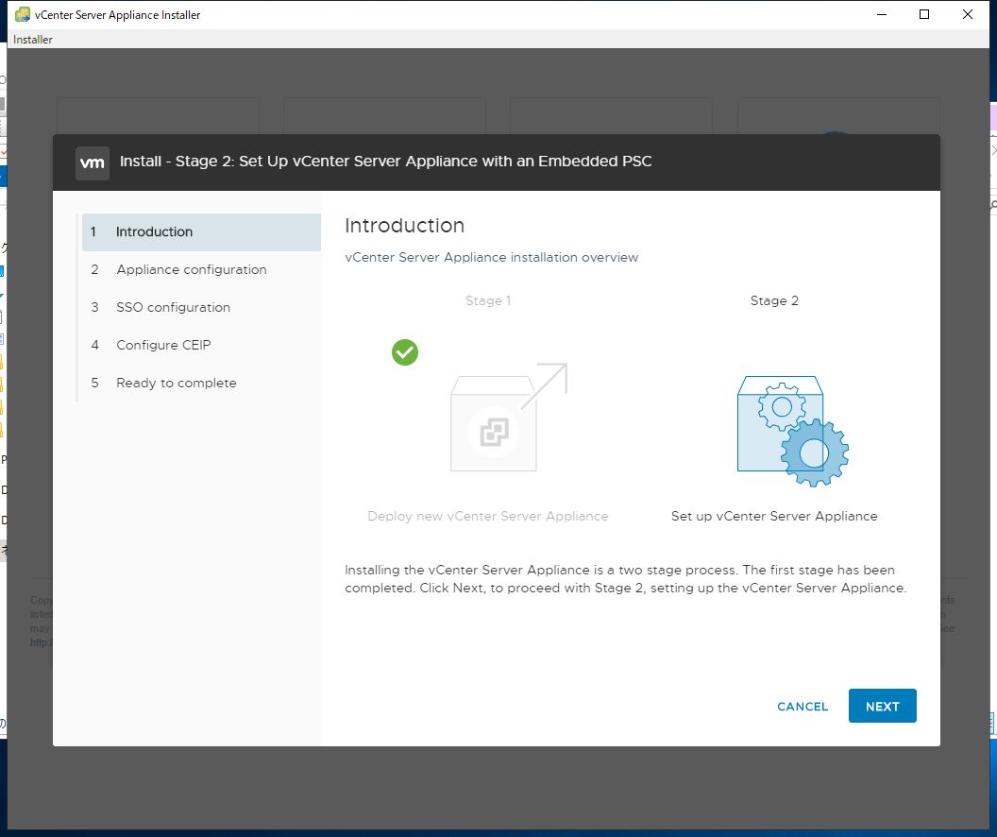Click the NEXT button
The image size is (997, 837).
click(882, 706)
